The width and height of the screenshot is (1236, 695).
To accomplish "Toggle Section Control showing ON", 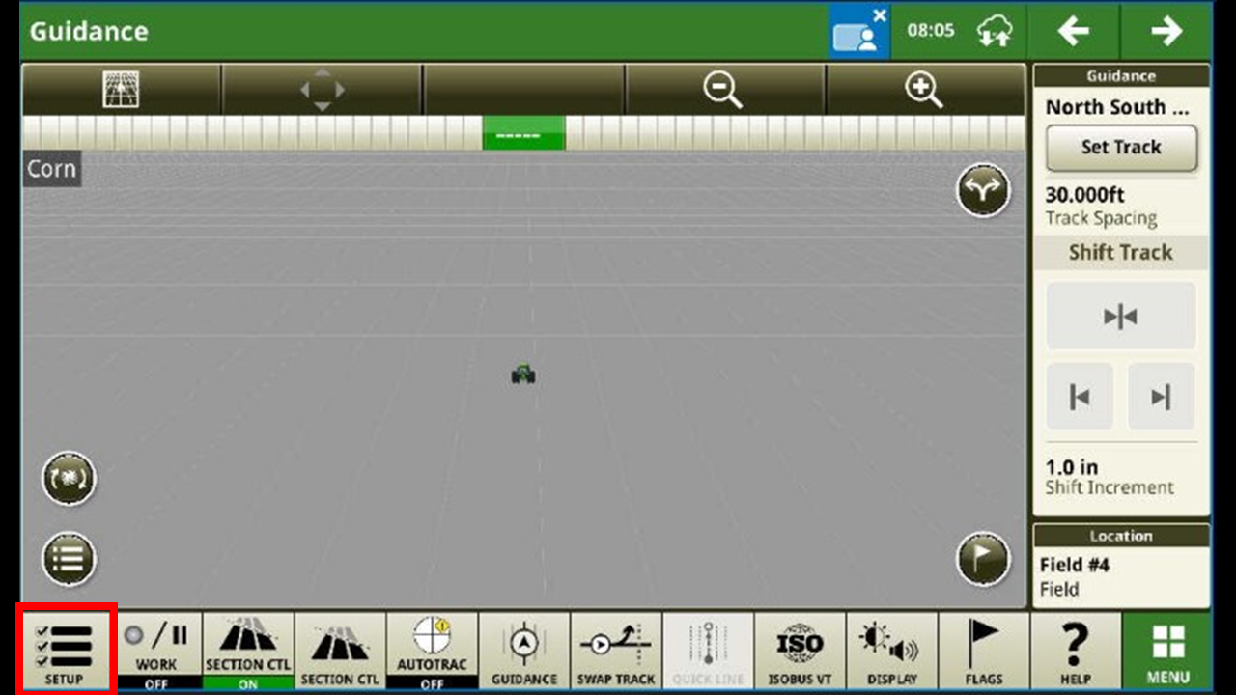I will pyautogui.click(x=247, y=650).
